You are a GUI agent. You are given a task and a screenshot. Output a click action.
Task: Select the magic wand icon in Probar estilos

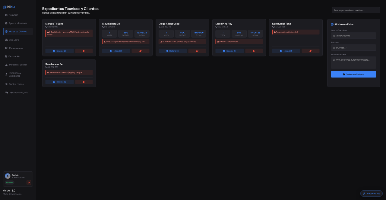pyautogui.click(x=364, y=194)
